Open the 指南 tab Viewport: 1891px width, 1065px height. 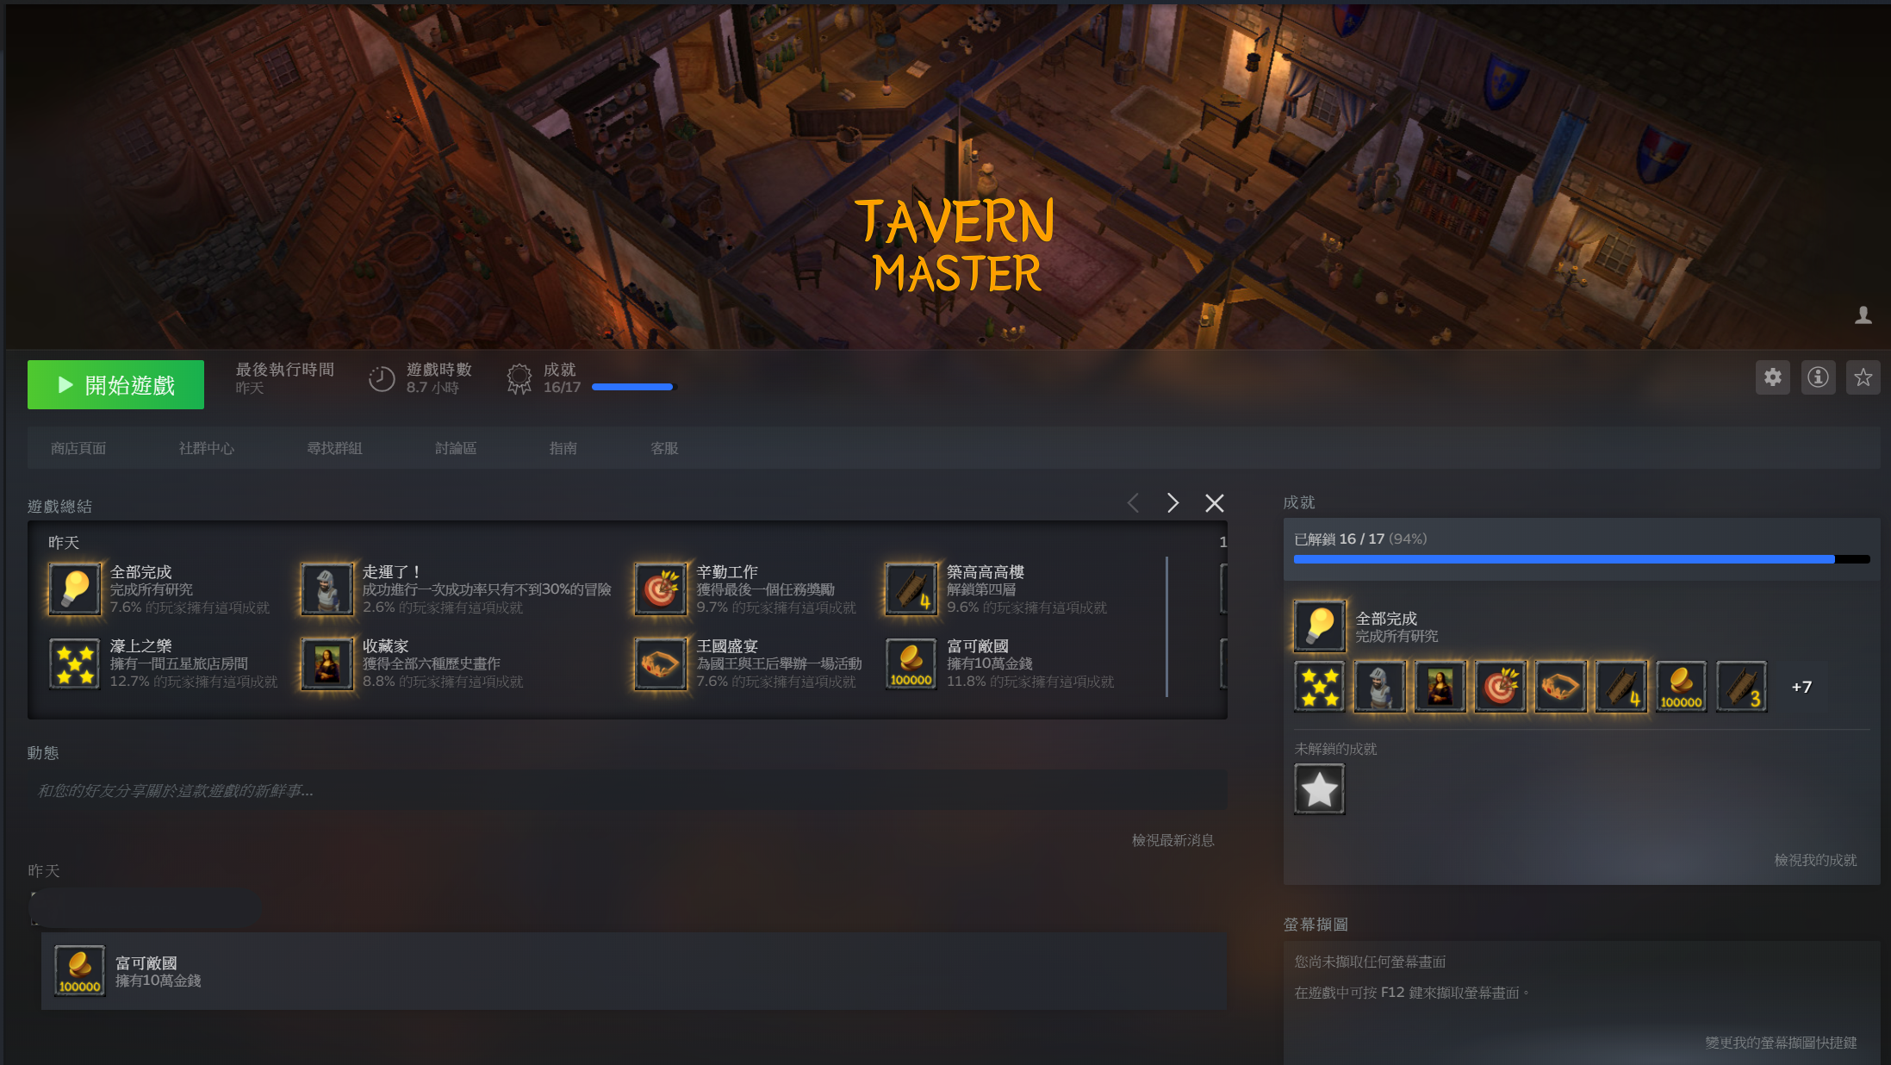tap(563, 448)
